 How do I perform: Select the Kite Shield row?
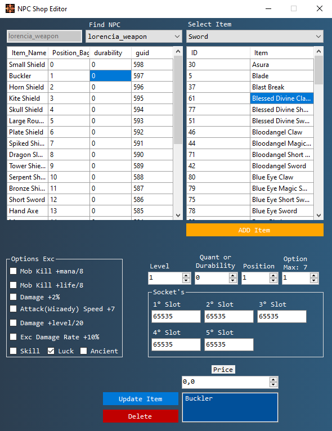[90, 98]
